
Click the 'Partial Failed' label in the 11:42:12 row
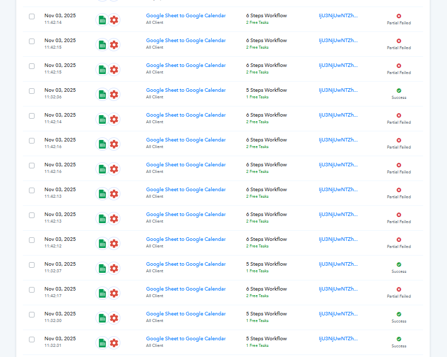pos(399,247)
